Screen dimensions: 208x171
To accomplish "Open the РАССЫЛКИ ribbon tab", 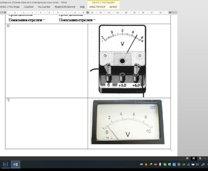I will [44, 7].
